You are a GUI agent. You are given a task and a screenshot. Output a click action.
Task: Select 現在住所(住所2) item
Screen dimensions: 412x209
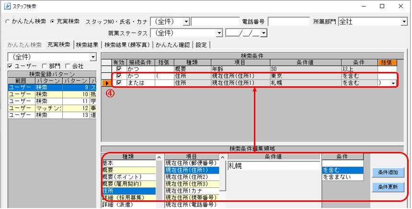[192, 177]
